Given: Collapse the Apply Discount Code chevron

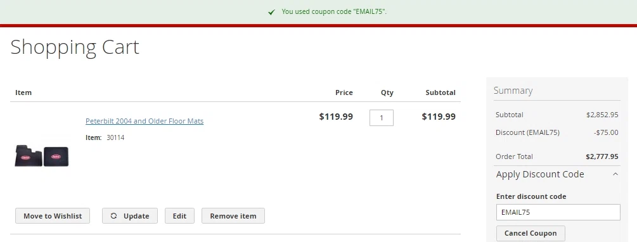Looking at the screenshot, I should click(615, 174).
